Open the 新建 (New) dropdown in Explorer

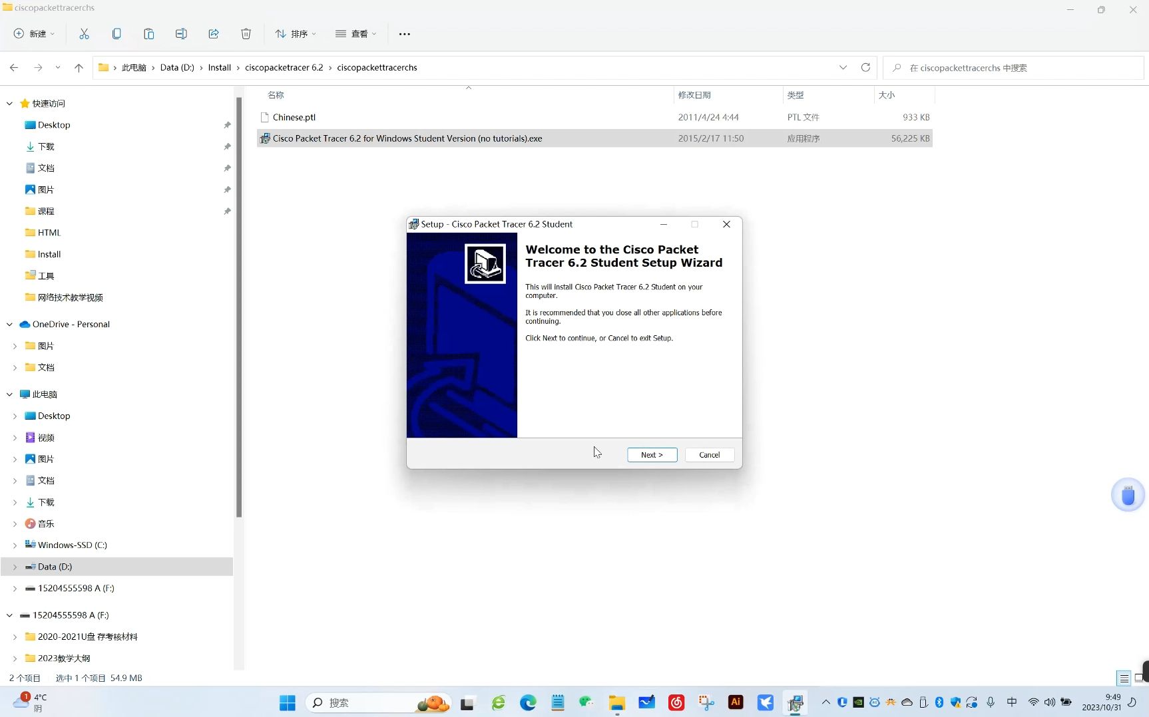point(34,34)
